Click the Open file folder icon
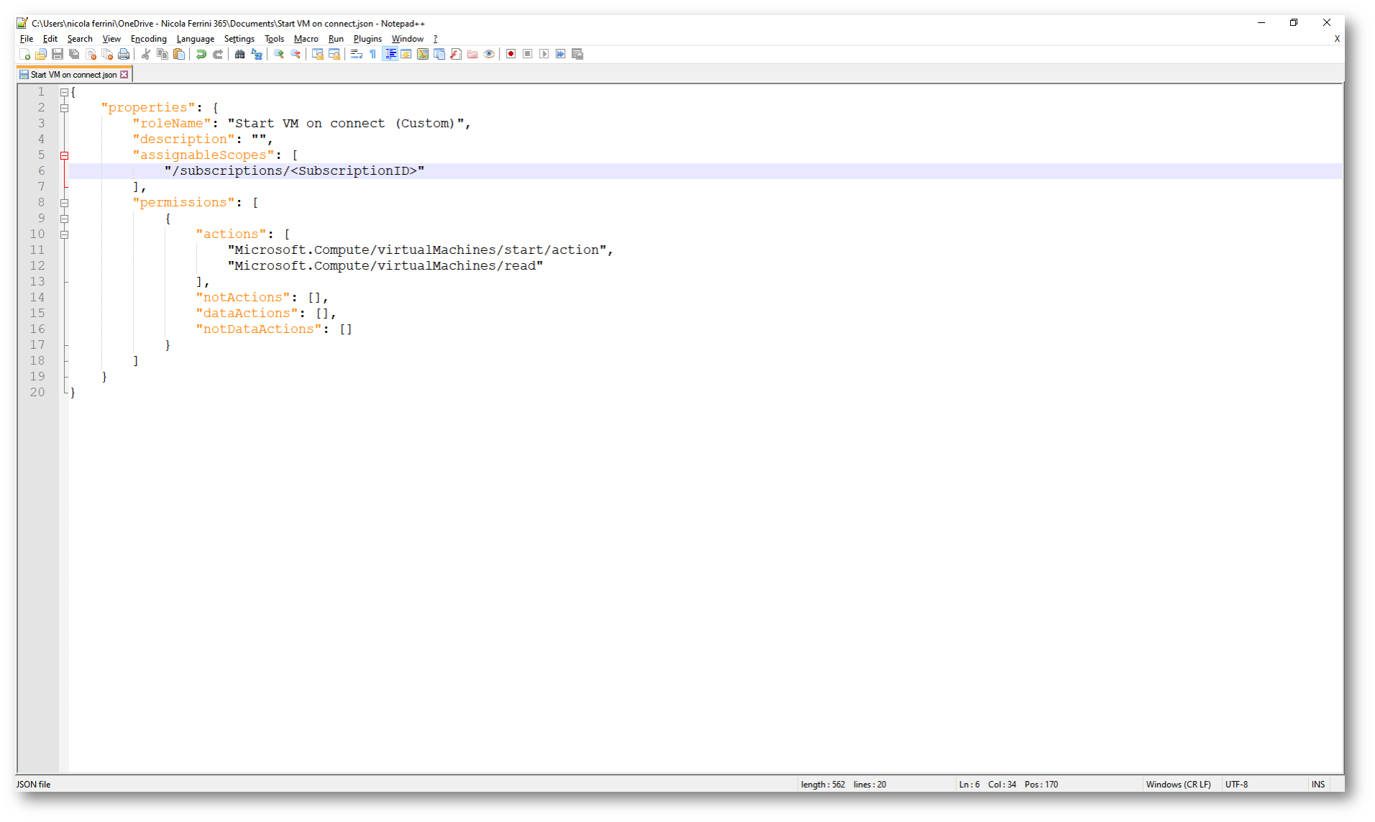 click(x=41, y=55)
